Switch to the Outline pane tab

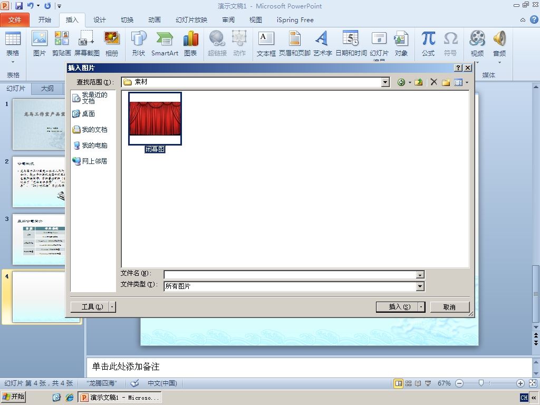click(x=47, y=89)
